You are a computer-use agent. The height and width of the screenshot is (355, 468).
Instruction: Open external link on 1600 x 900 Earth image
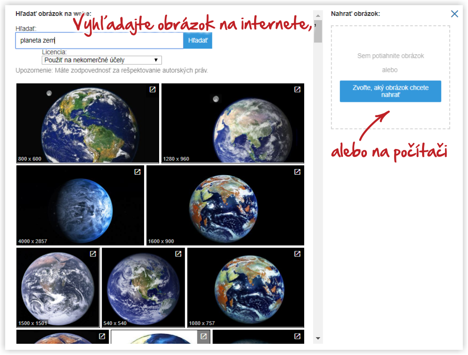(x=297, y=172)
